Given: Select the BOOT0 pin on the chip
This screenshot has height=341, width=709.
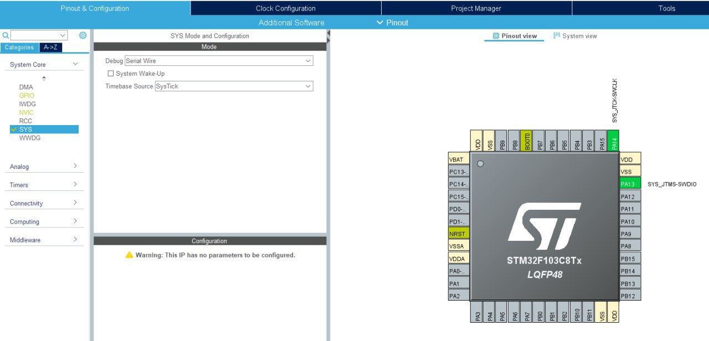Looking at the screenshot, I should click(x=526, y=141).
